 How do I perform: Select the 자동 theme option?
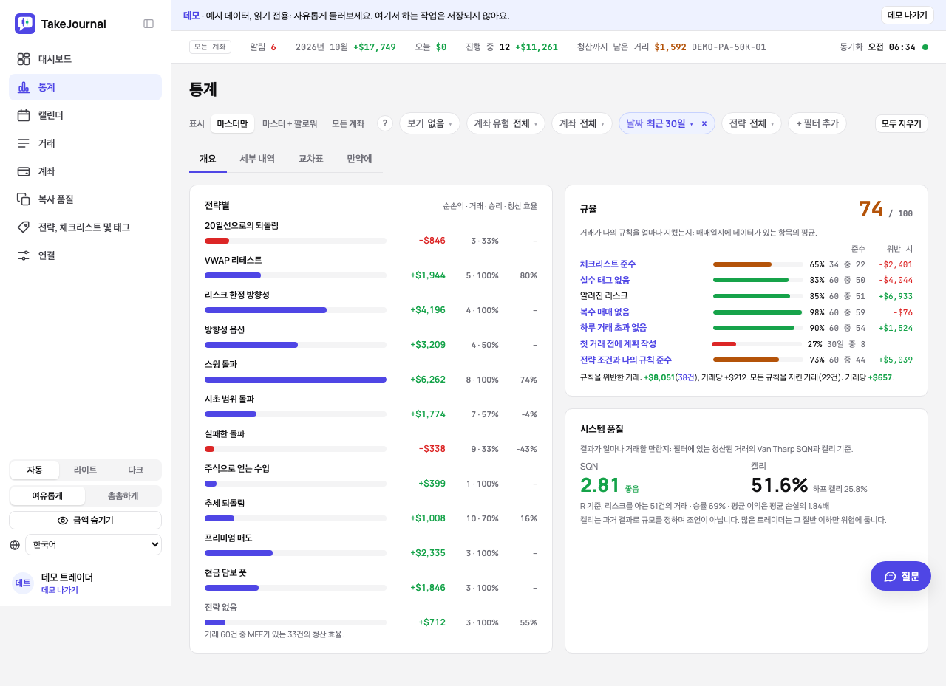coord(35,470)
